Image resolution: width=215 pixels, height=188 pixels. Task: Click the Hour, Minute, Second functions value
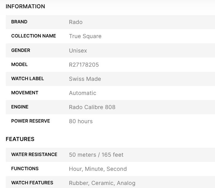(x=98, y=169)
